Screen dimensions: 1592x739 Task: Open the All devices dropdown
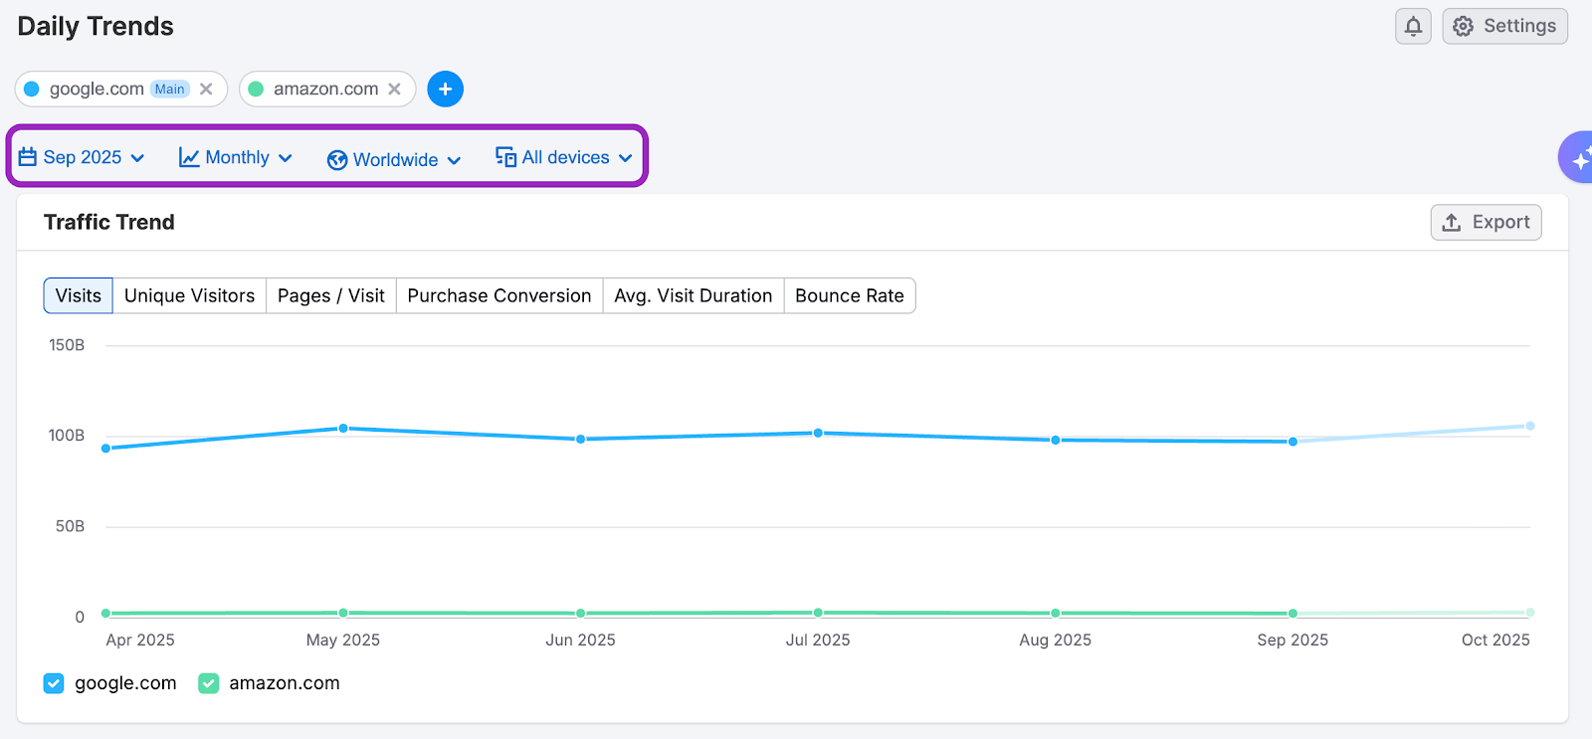tap(566, 157)
